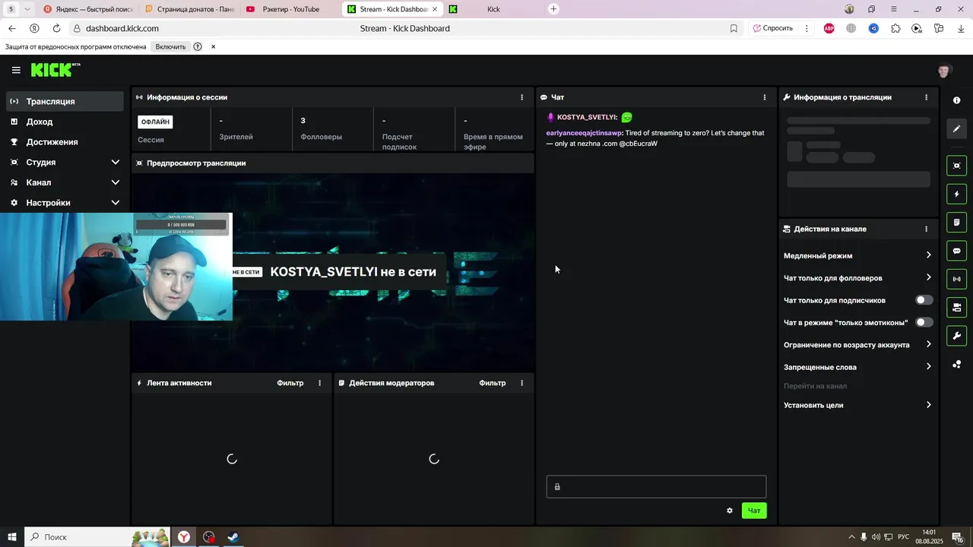Viewport: 973px width, 547px height.
Task: Open options menu of Лента активности panel
Action: 319,383
